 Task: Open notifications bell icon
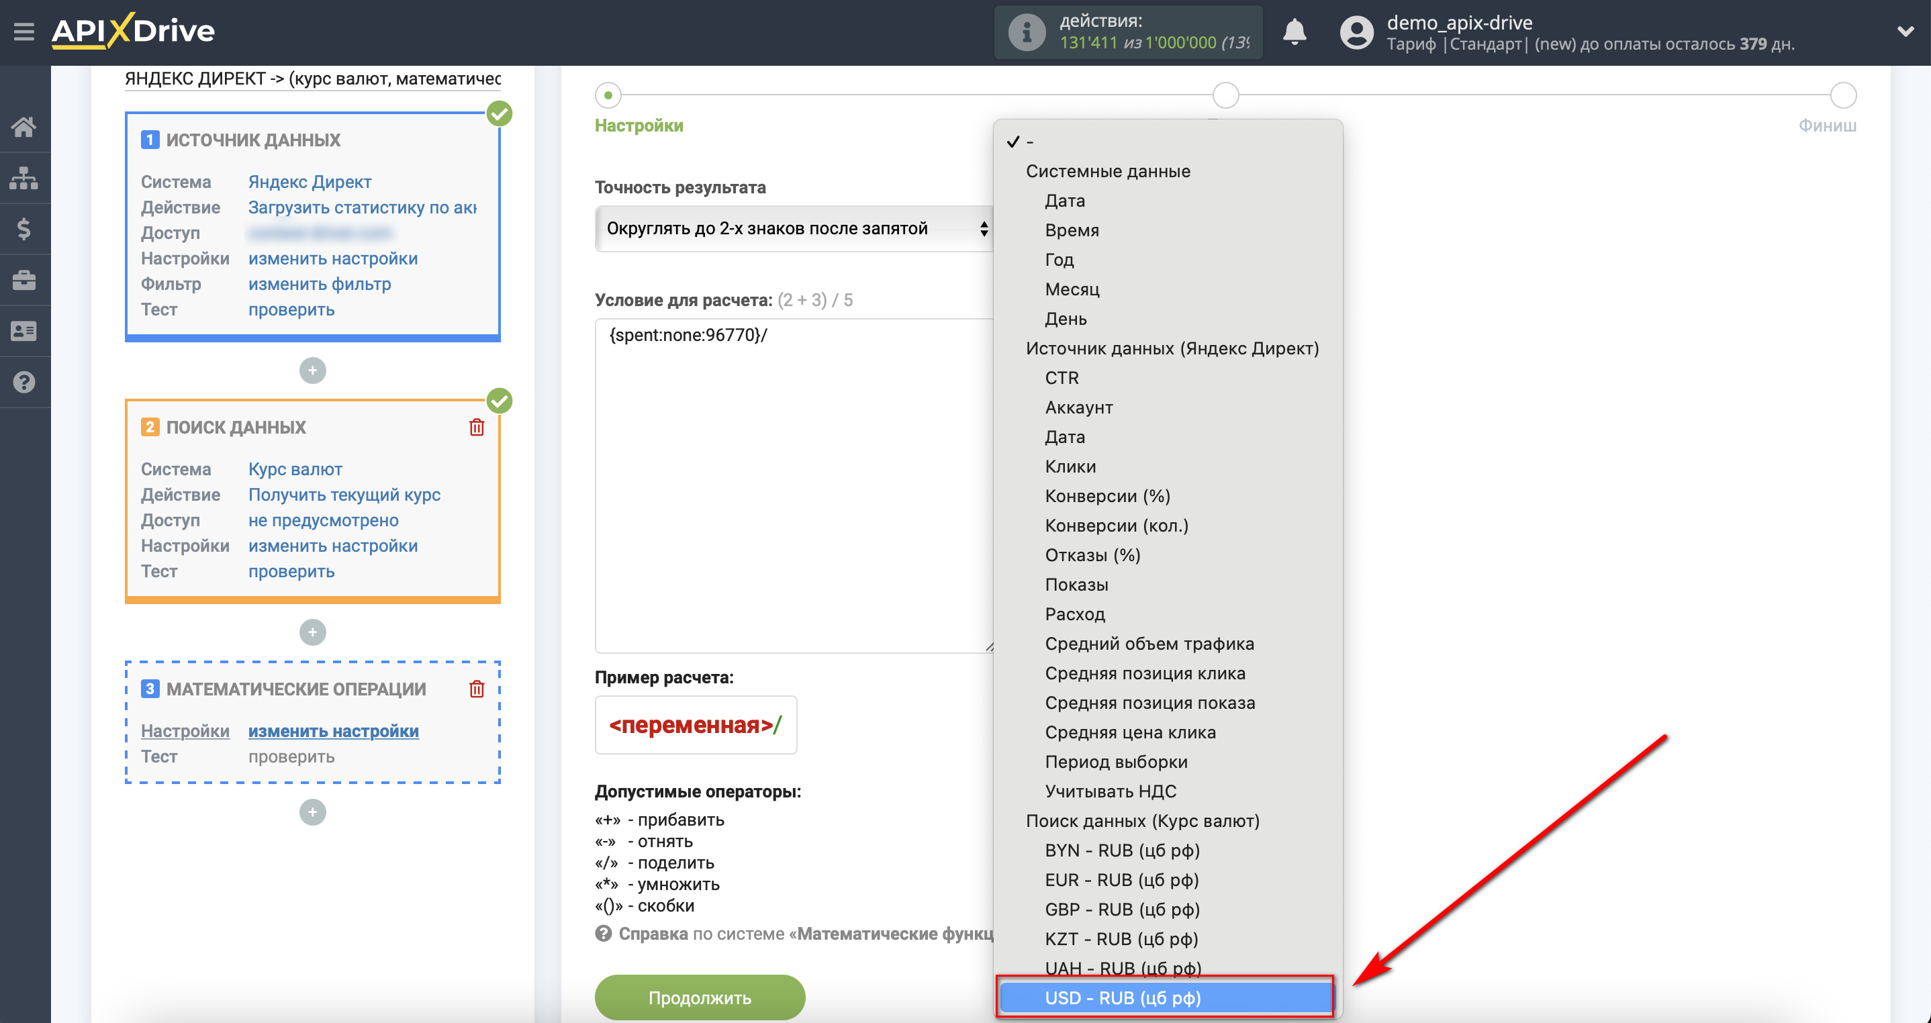click(1294, 32)
